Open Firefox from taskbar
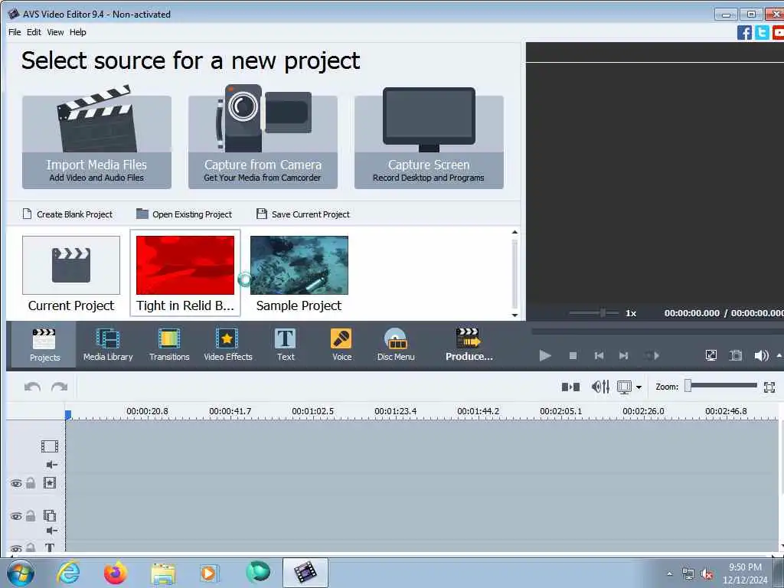 [115, 573]
